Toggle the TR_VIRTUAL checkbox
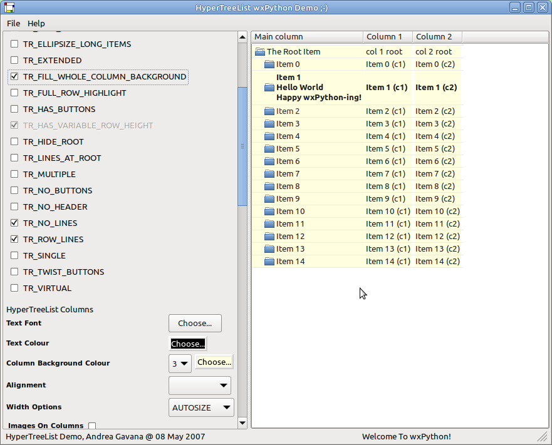 click(x=14, y=288)
